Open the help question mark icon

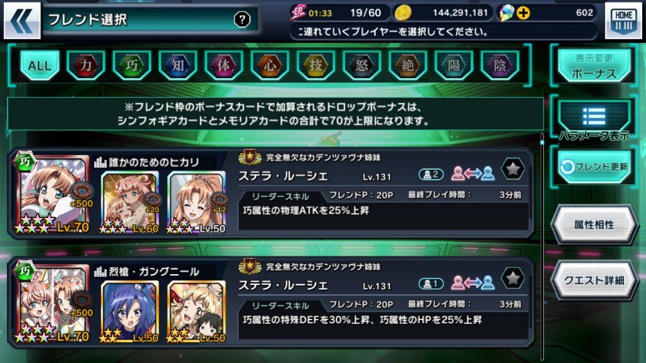tap(242, 20)
